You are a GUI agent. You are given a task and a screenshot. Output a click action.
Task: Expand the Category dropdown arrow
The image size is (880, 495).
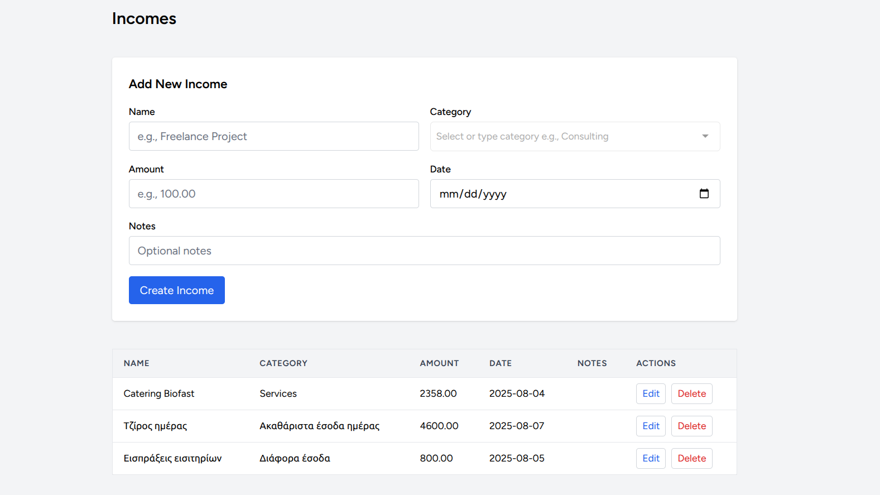pyautogui.click(x=705, y=136)
